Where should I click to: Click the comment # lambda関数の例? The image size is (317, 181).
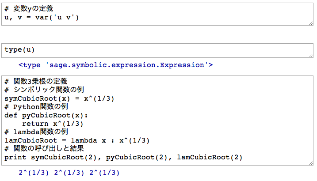point(36,132)
